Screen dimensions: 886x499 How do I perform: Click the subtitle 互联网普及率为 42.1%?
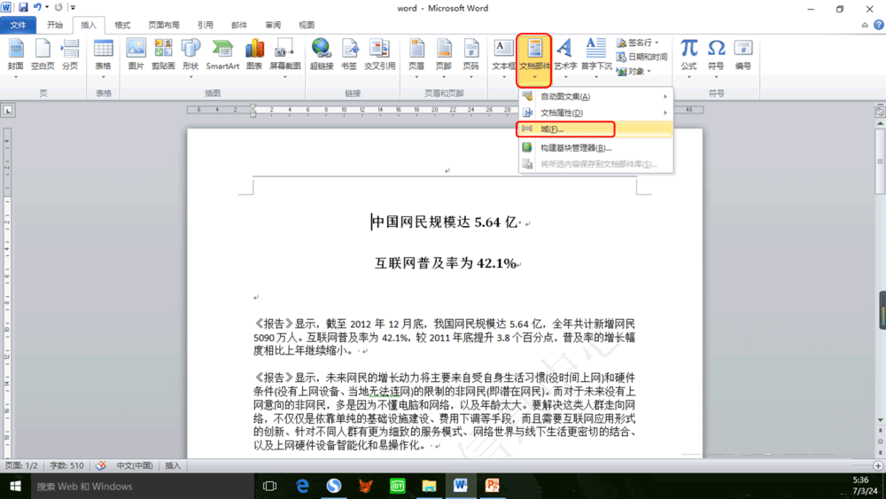[x=446, y=262]
